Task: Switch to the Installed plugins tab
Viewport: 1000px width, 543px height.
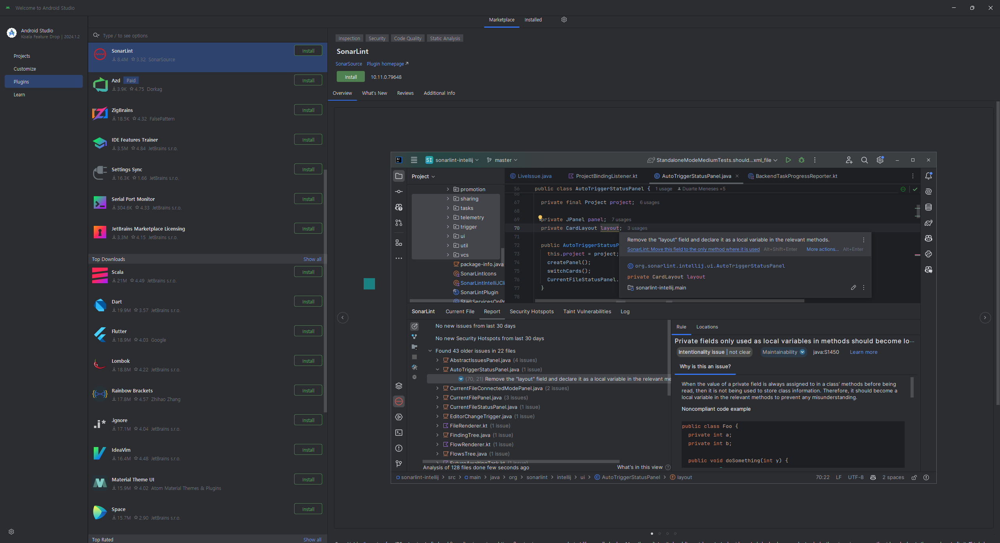Action: pos(533,20)
